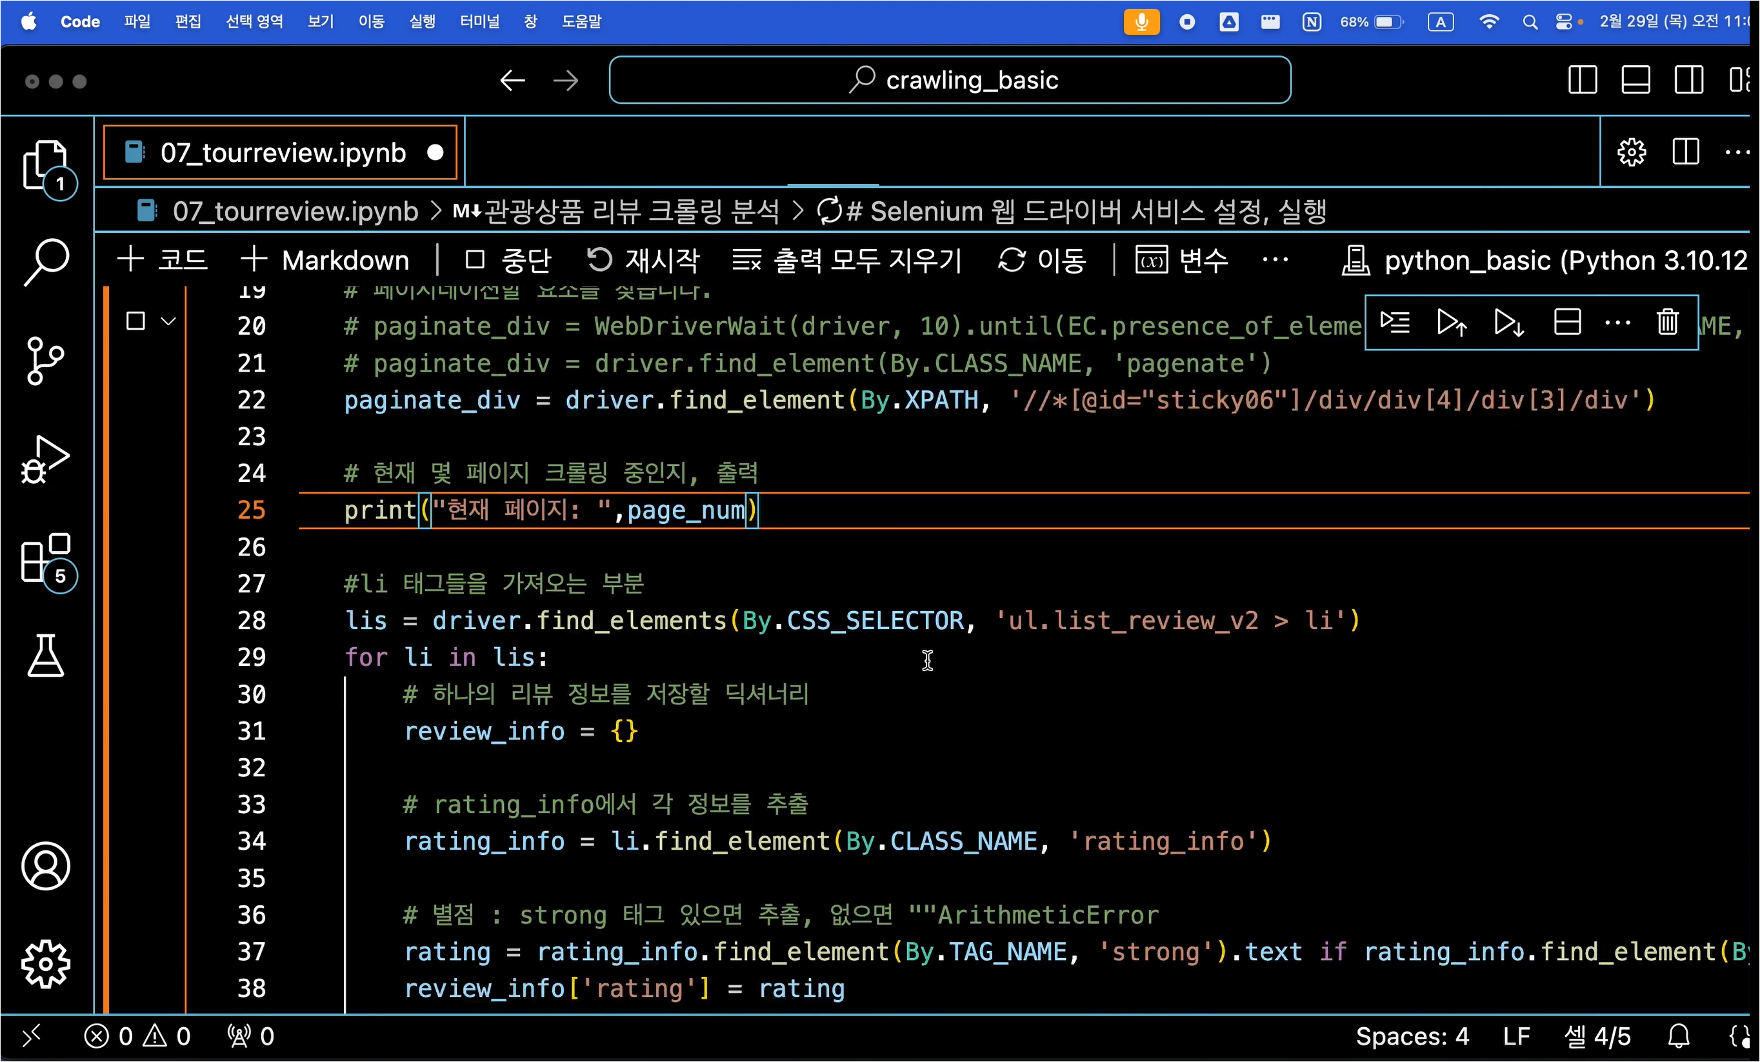This screenshot has width=1760, height=1062.
Task: Open the Testing flask icon
Action: (x=45, y=655)
